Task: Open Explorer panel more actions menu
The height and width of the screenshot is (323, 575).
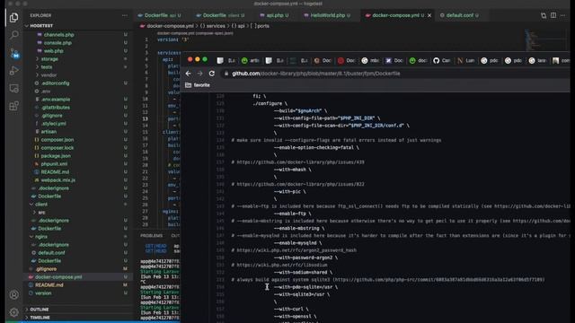Action: point(125,15)
